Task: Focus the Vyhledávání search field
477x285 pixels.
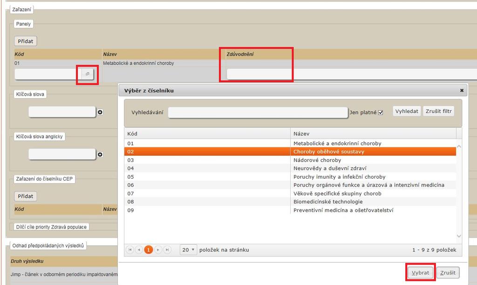Action: click(258, 113)
